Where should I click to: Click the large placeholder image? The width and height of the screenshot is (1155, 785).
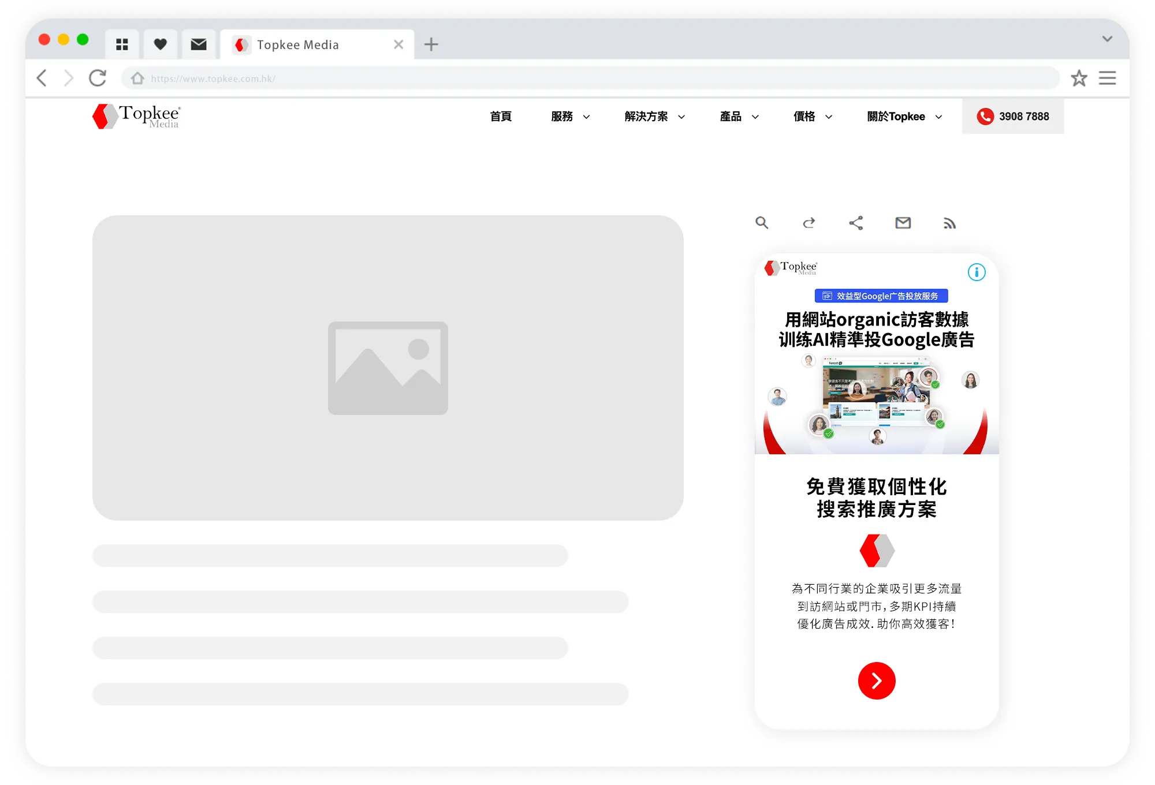pyautogui.click(x=388, y=368)
